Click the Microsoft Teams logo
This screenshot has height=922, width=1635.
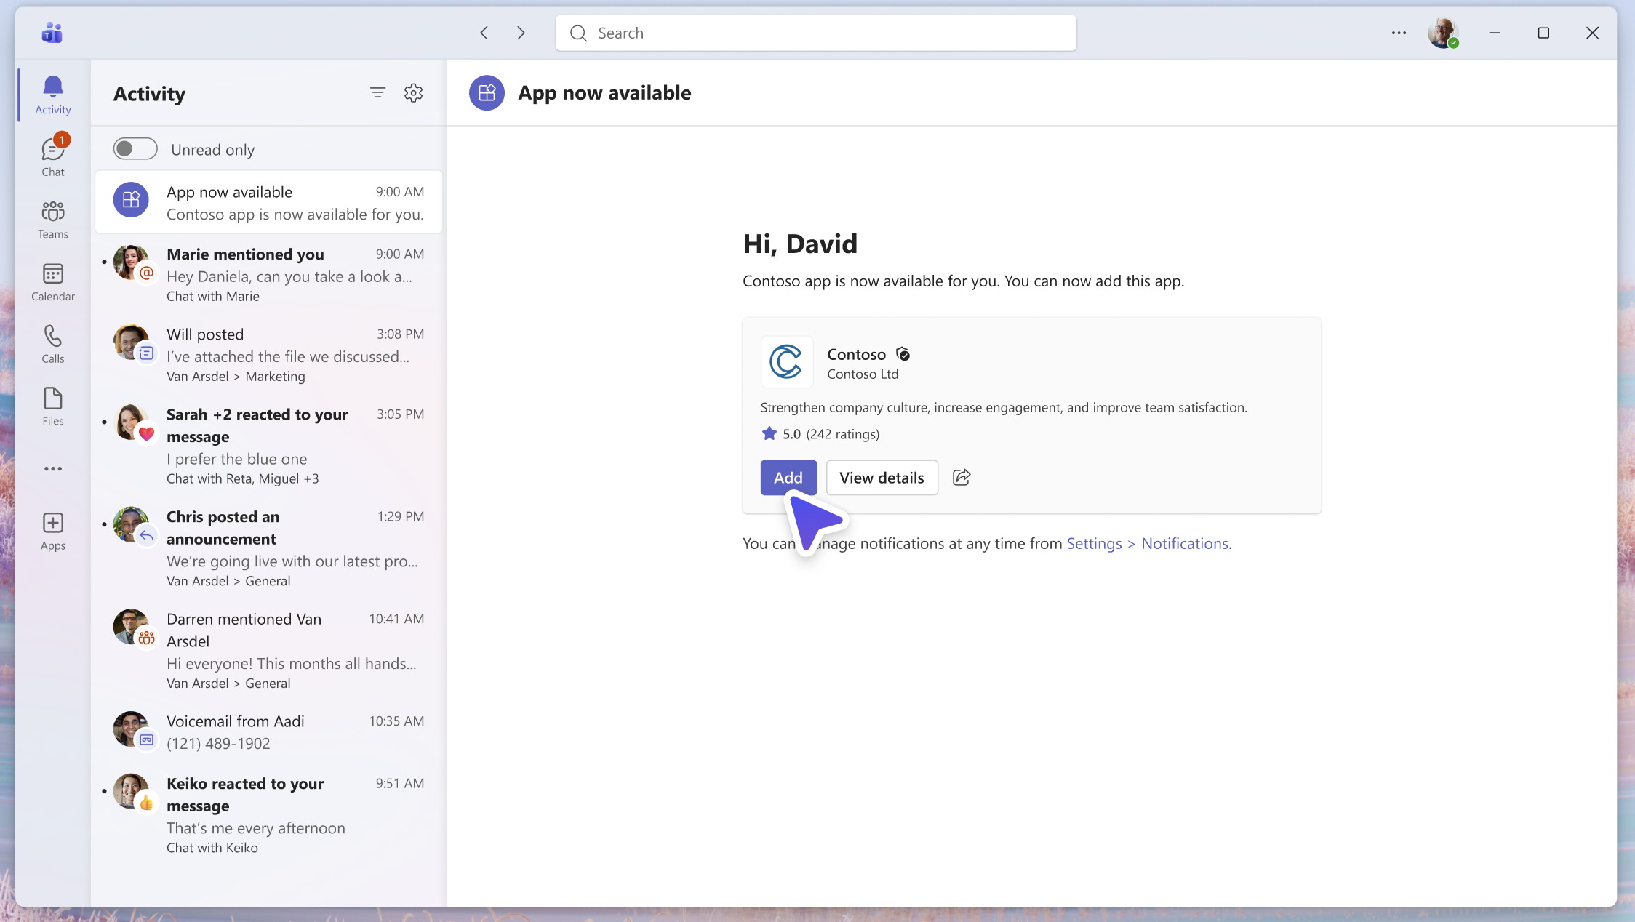pos(52,33)
